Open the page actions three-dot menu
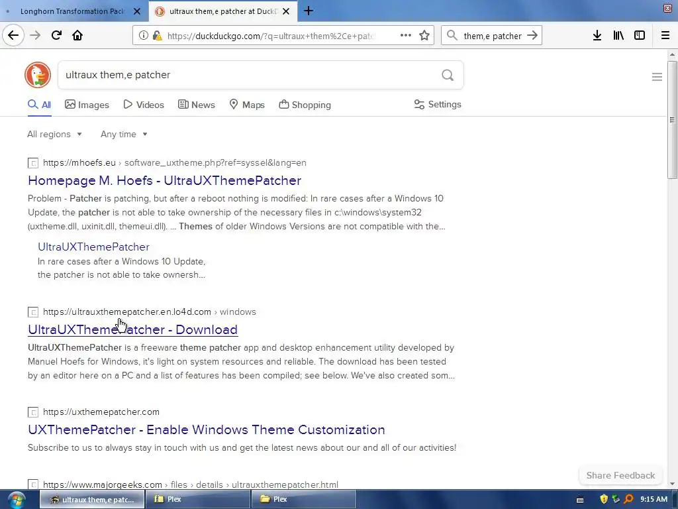678x509 pixels. tap(406, 36)
